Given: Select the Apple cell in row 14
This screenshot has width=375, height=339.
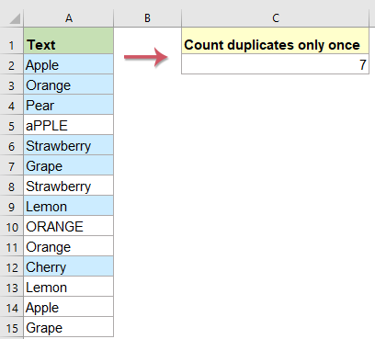Looking at the screenshot, I should click(69, 307).
